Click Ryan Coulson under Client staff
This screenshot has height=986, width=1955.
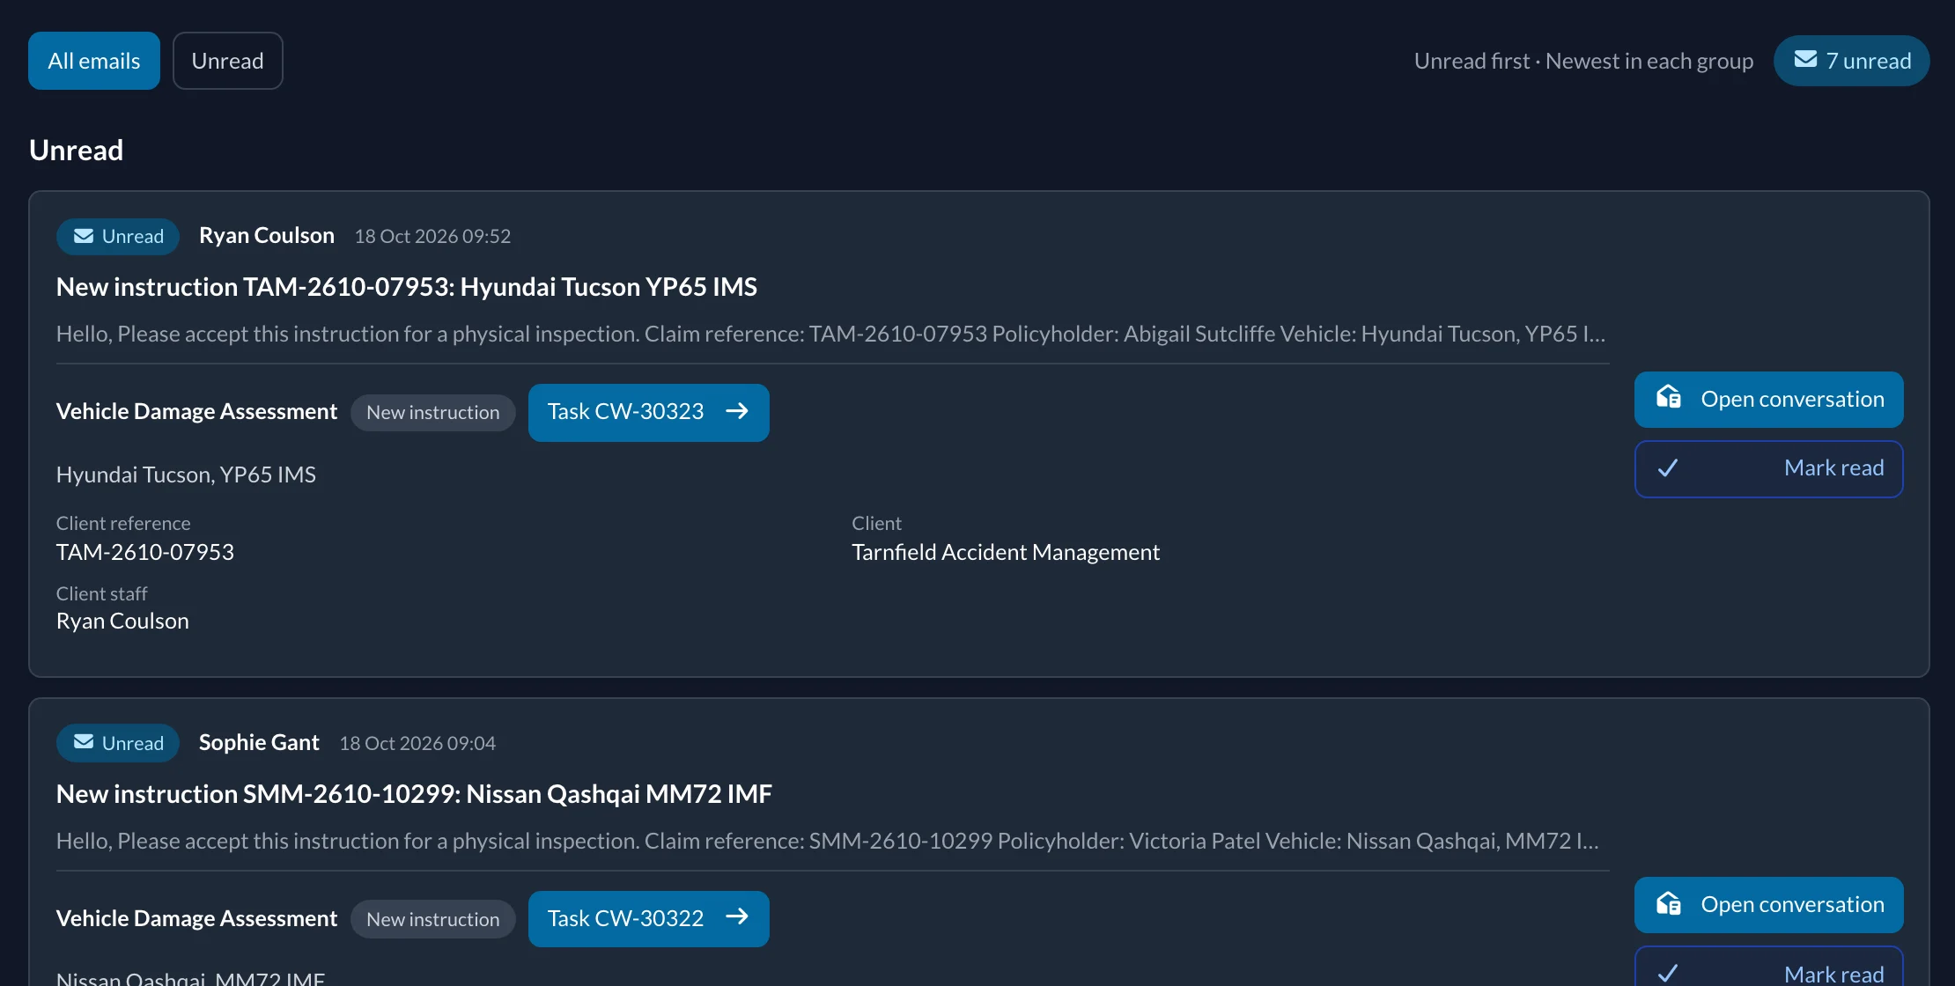pyautogui.click(x=122, y=622)
